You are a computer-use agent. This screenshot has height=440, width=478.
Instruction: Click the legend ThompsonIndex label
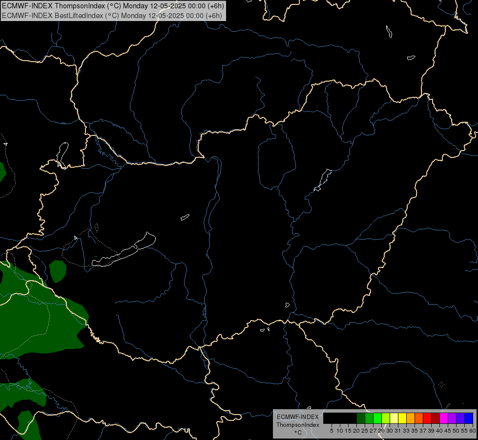[x=298, y=425]
